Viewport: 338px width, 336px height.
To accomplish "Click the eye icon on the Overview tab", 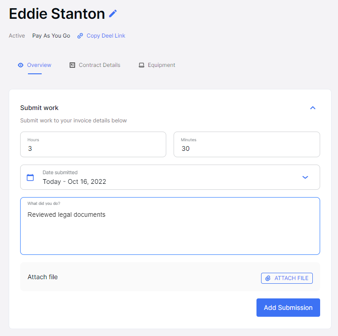I will click(x=21, y=65).
